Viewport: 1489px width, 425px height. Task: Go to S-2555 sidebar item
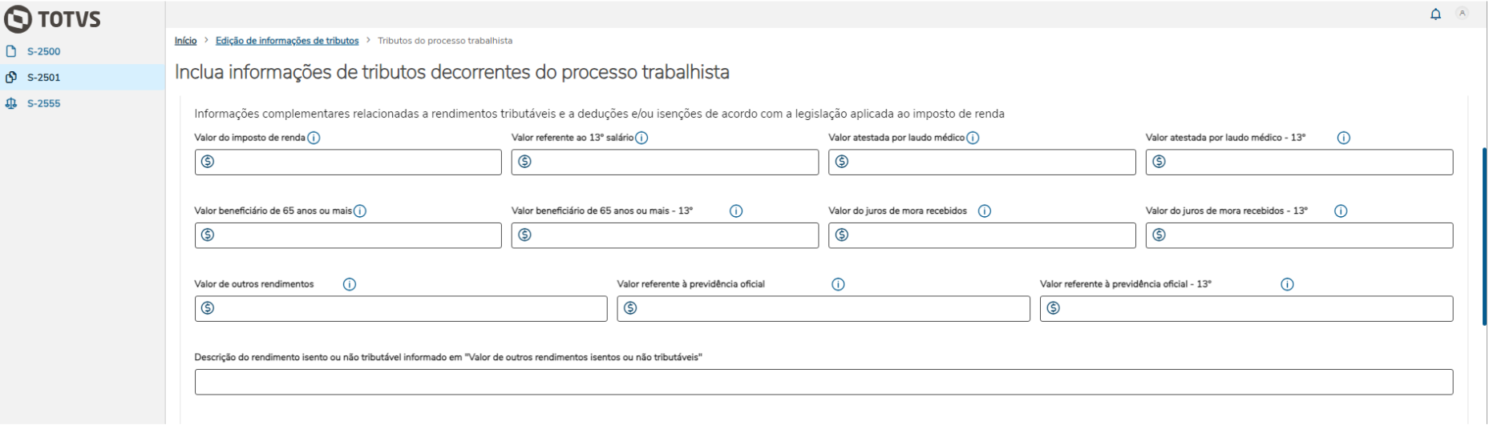click(x=43, y=103)
